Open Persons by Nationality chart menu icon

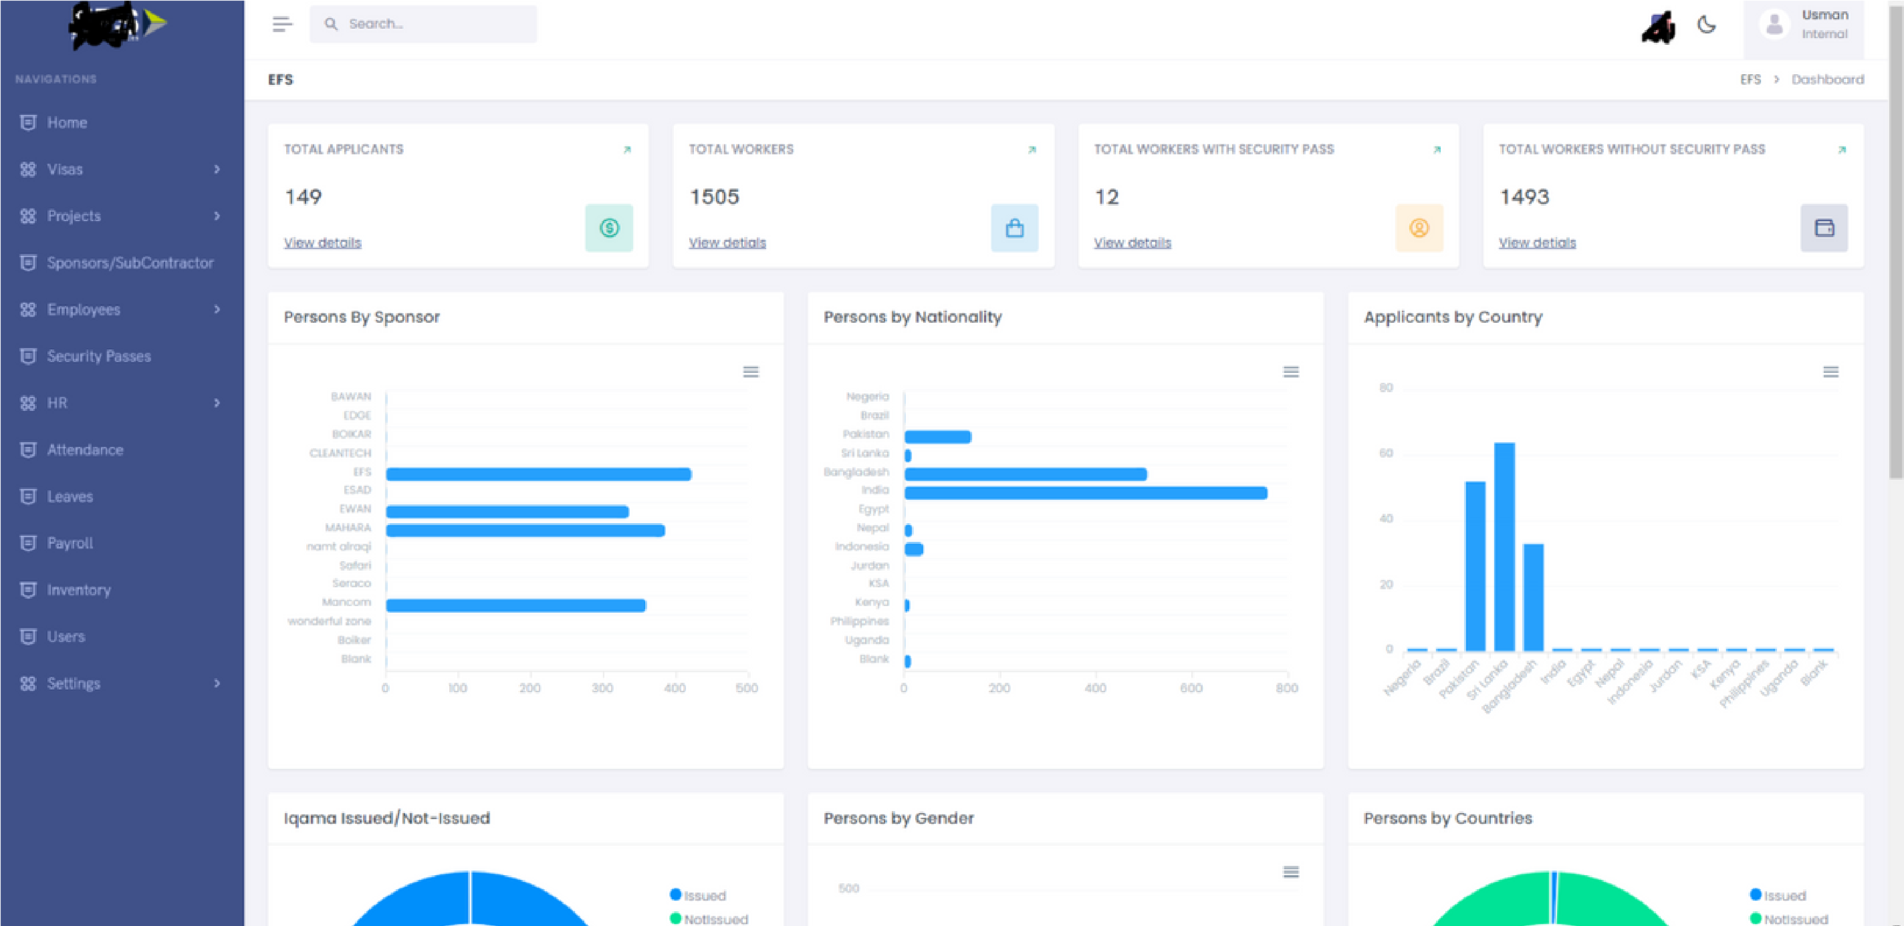click(1290, 371)
